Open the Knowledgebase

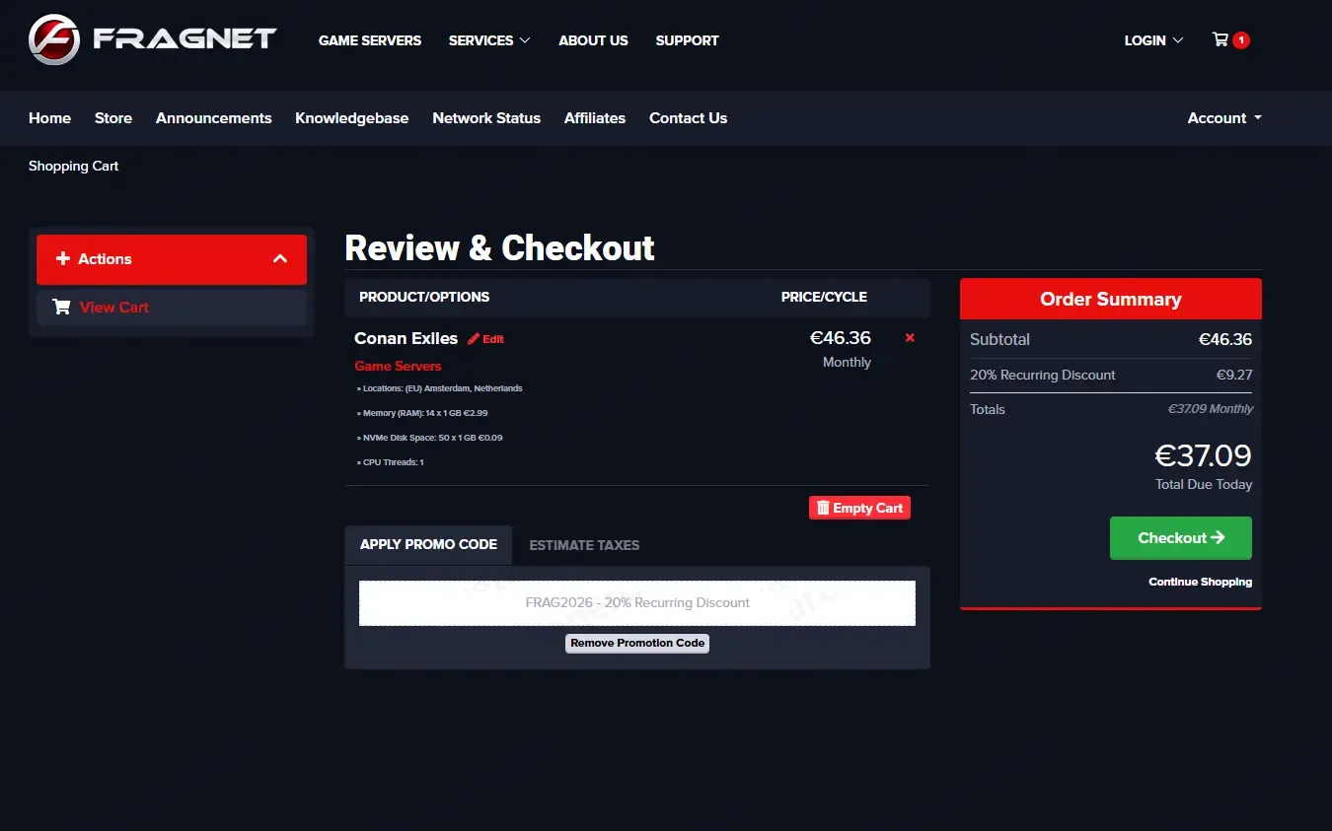tap(351, 118)
